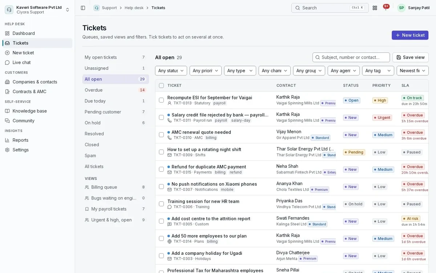The height and width of the screenshot is (273, 436).
Task: Click the Contracts & AMC icon
Action: pyautogui.click(x=7, y=91)
